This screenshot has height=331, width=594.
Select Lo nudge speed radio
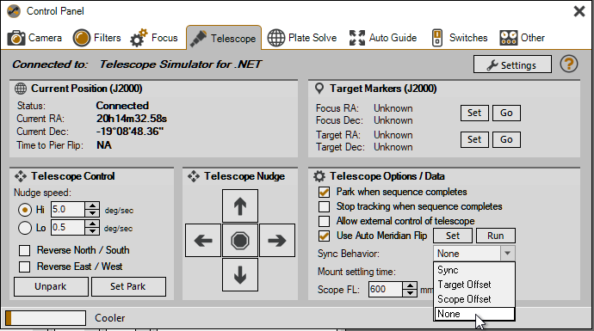pyautogui.click(x=25, y=228)
